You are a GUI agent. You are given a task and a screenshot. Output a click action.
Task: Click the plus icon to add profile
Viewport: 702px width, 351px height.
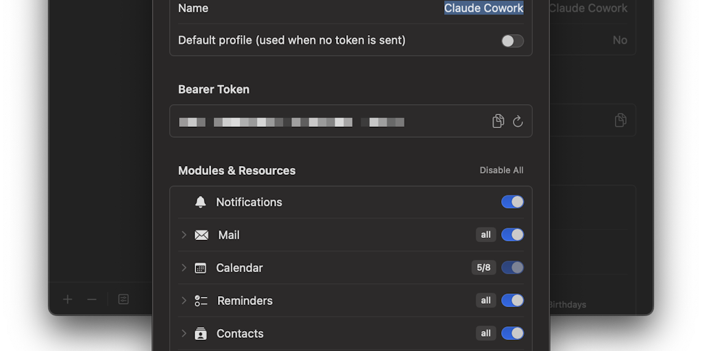68,300
